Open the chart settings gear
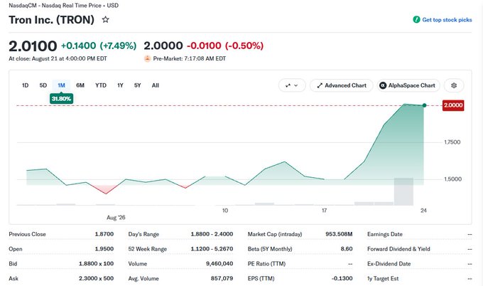Viewport: 483px width, 286px height. [x=454, y=85]
